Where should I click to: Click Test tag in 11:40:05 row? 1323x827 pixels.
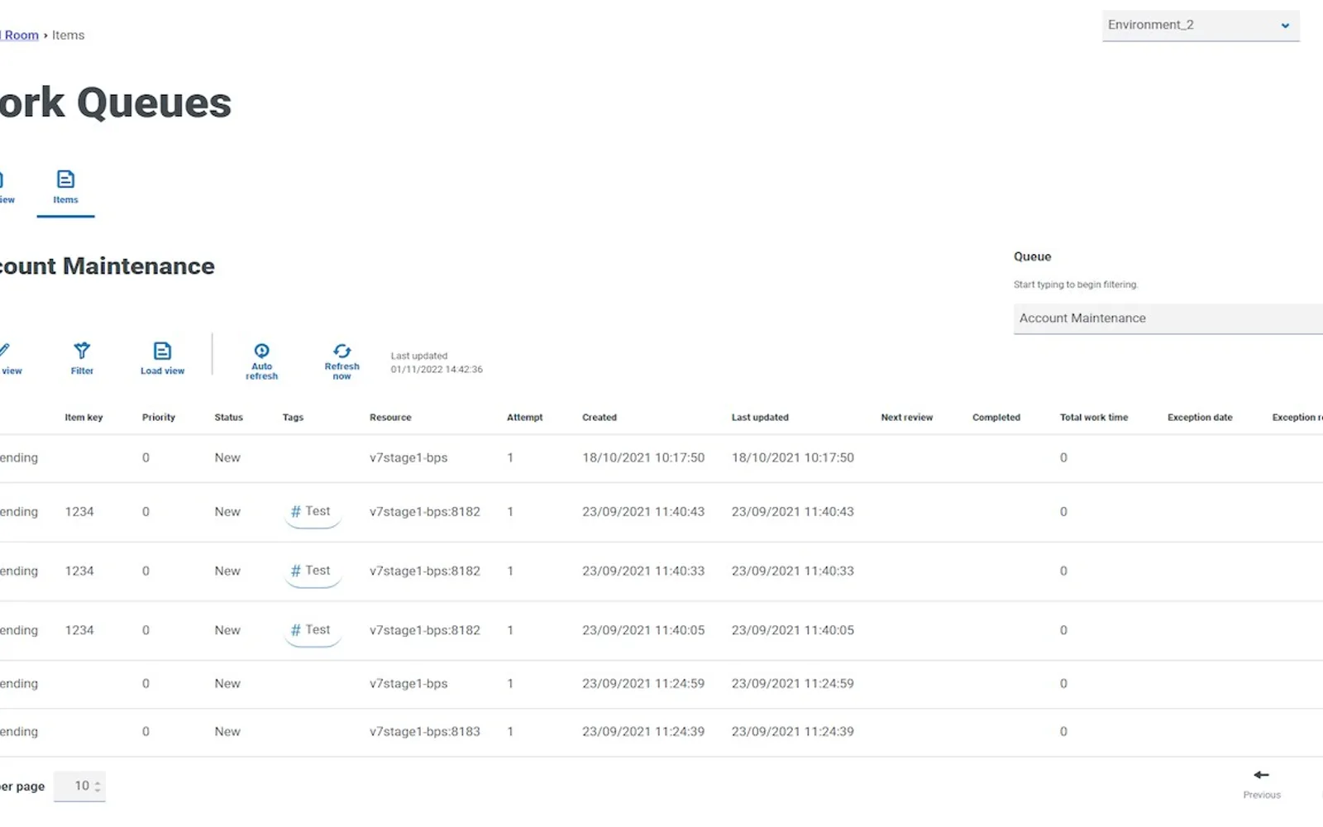click(x=312, y=630)
